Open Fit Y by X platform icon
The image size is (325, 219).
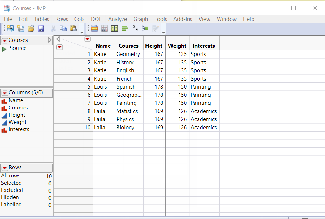point(135,29)
